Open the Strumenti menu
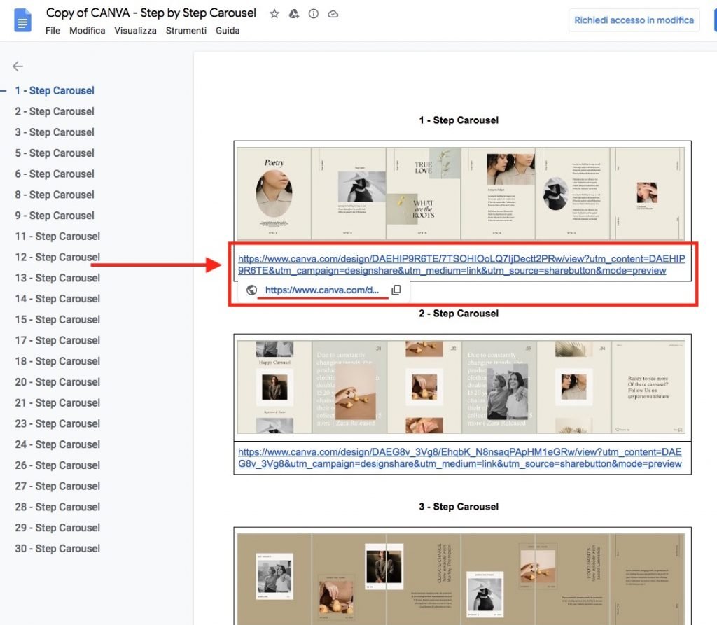Image resolution: width=717 pixels, height=625 pixels. (x=186, y=31)
